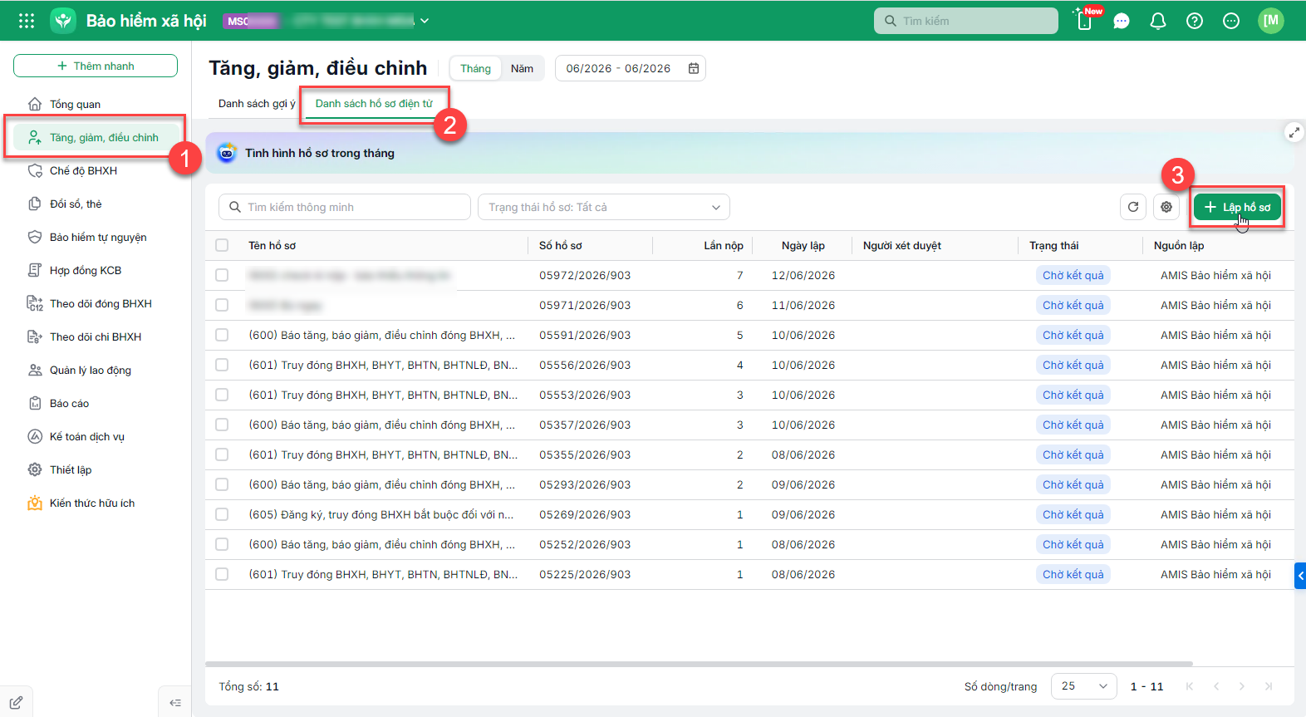The image size is (1306, 717).
Task: Open table column settings gear icon
Action: 1166,207
